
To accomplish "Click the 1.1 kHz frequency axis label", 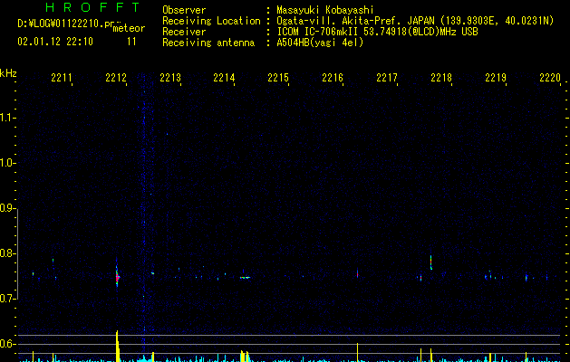I will [x=8, y=118].
